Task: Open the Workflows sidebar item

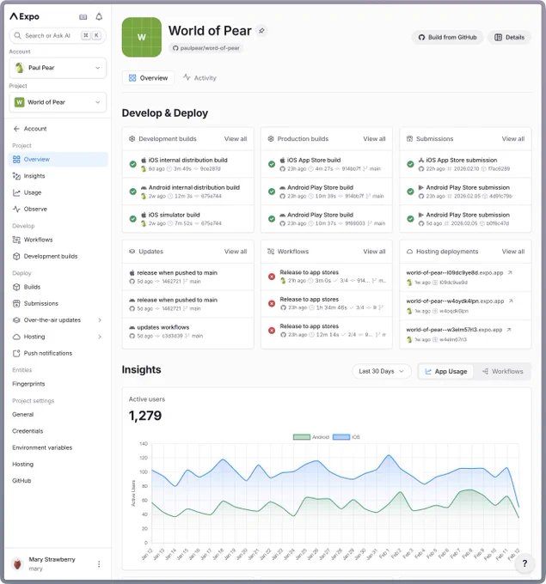Action: (x=58, y=240)
